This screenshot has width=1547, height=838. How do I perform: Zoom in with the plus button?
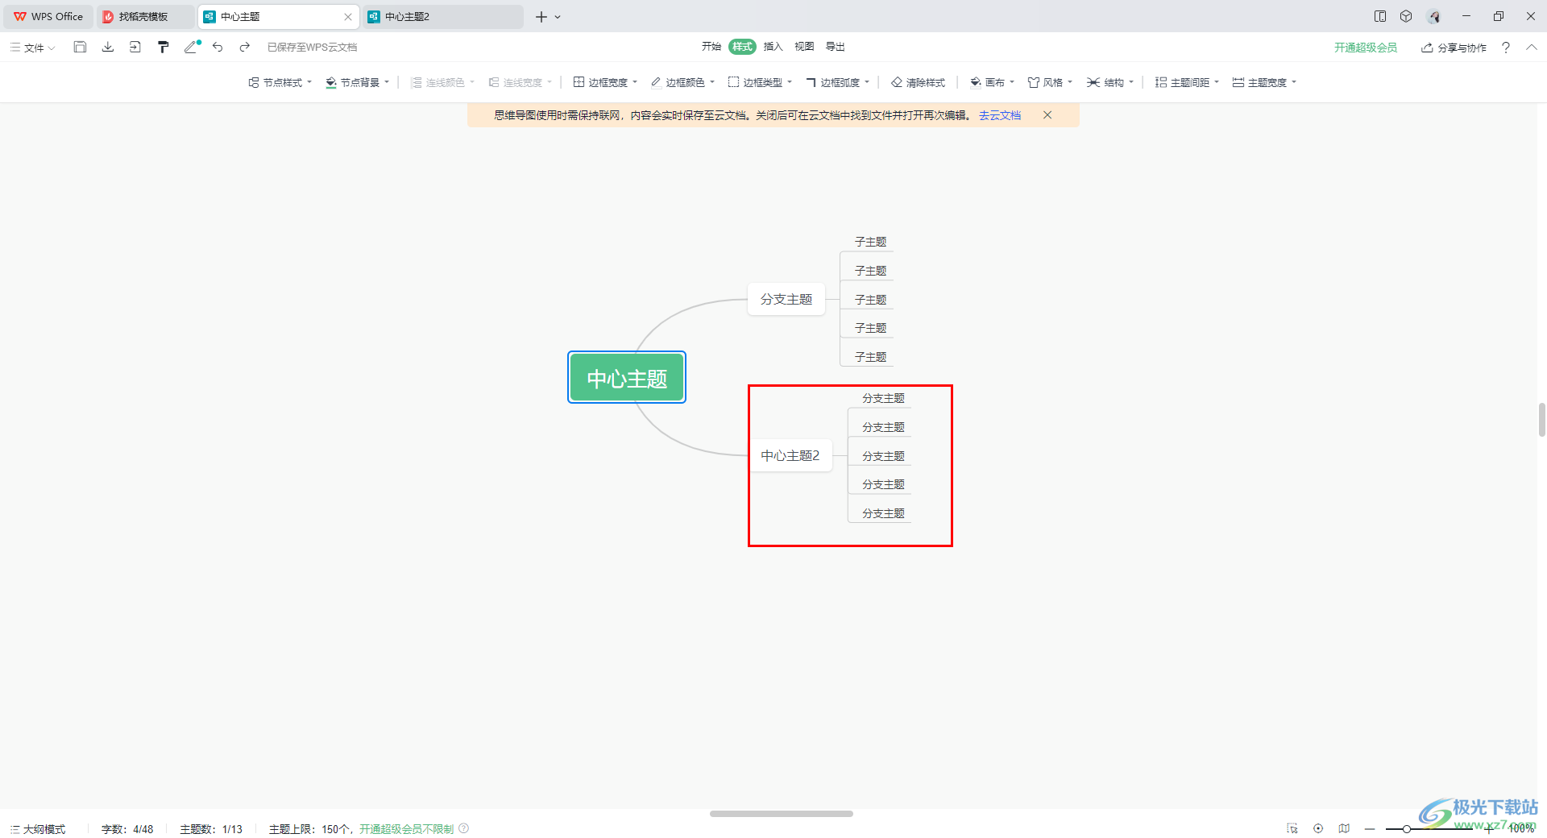pos(1489,828)
